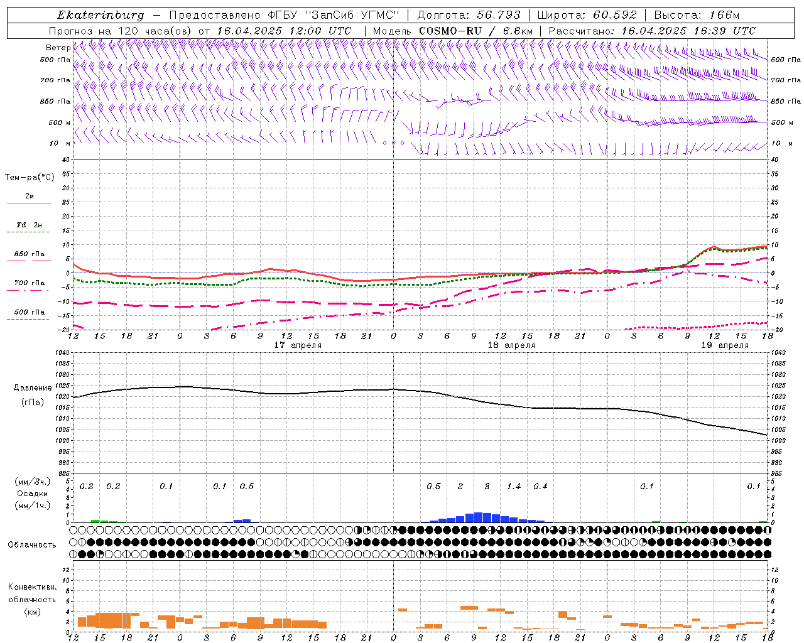Click the "18 апреля" date label

(511, 345)
